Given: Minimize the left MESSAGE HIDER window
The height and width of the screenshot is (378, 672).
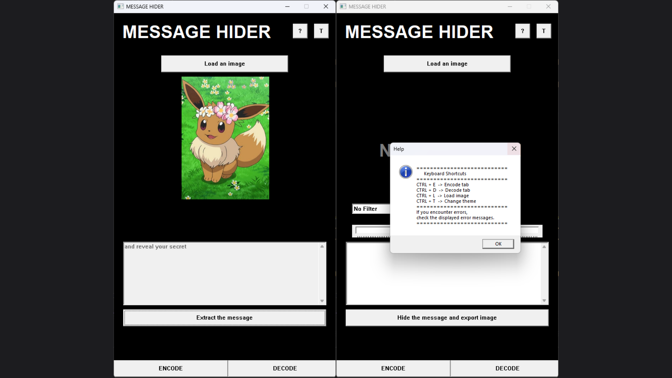Looking at the screenshot, I should pyautogui.click(x=287, y=6).
